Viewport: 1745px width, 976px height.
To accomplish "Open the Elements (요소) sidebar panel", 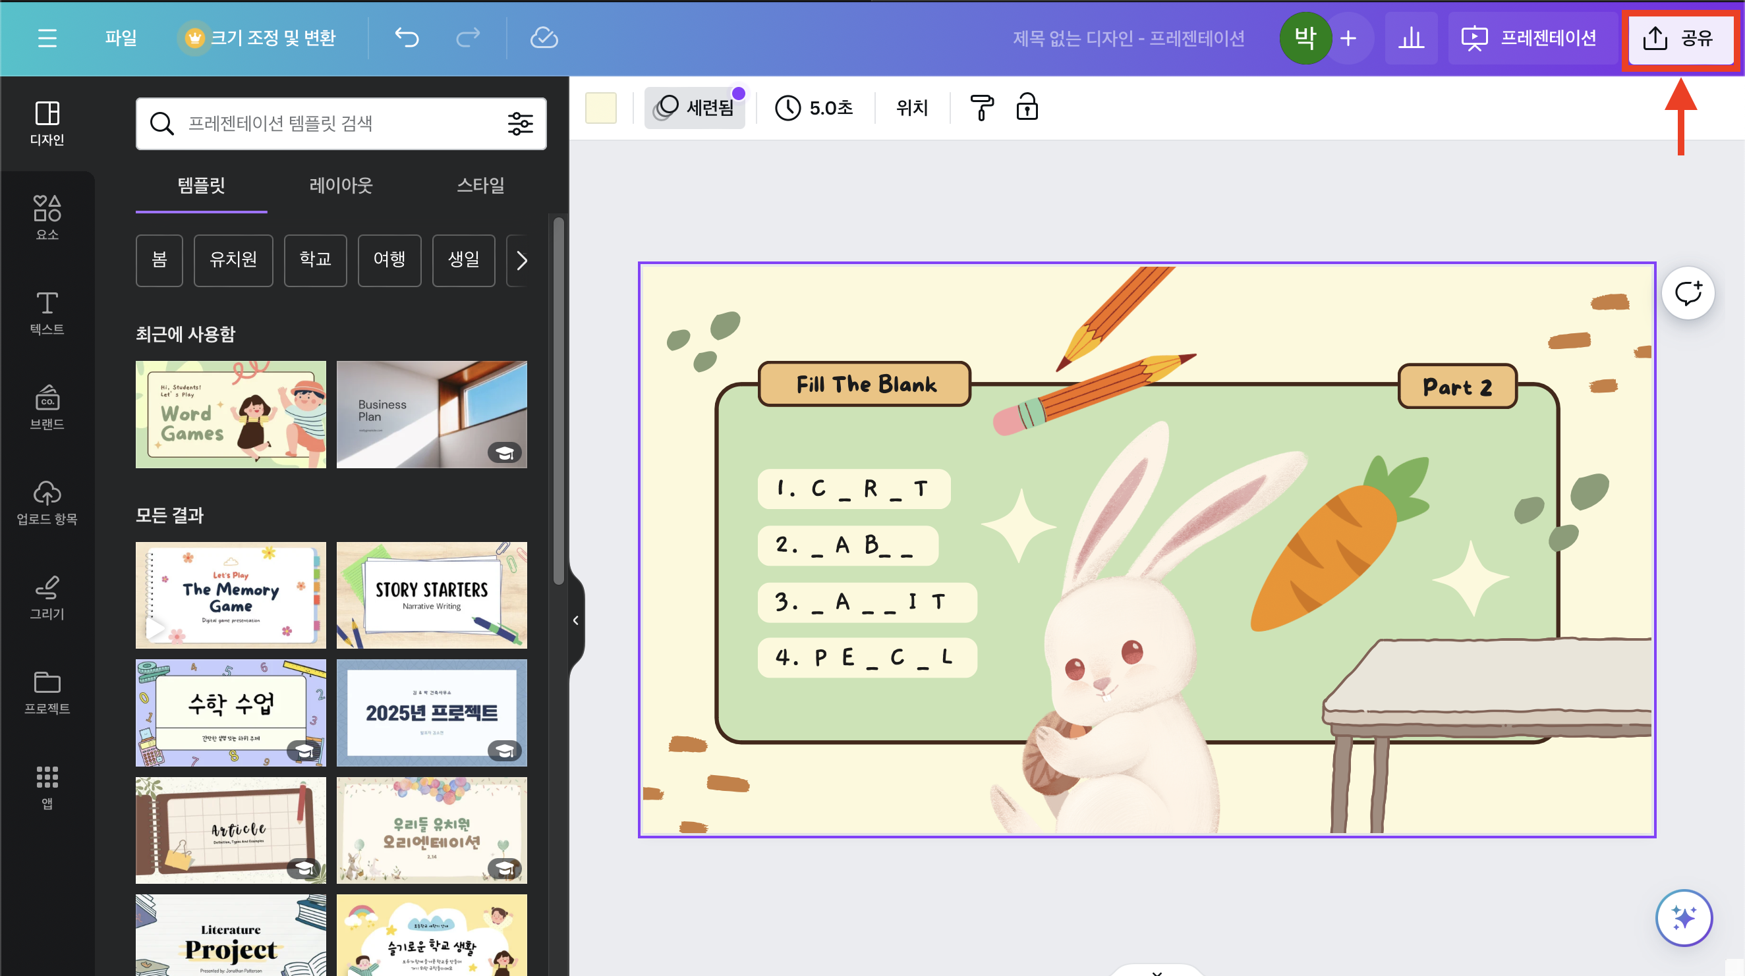I will (x=47, y=217).
